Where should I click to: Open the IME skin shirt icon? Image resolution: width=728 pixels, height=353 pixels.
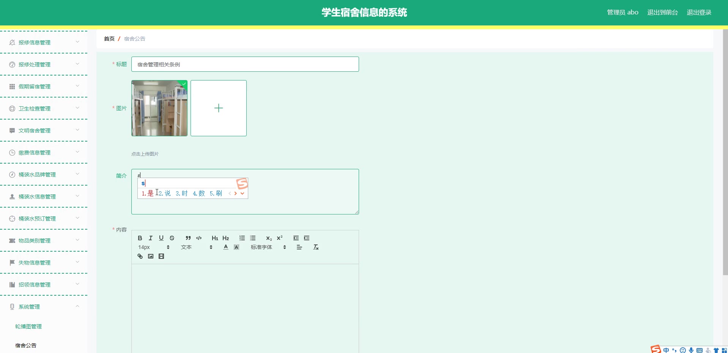click(x=716, y=350)
